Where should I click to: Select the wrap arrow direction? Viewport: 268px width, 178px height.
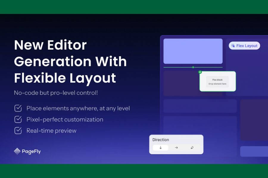pos(192,147)
